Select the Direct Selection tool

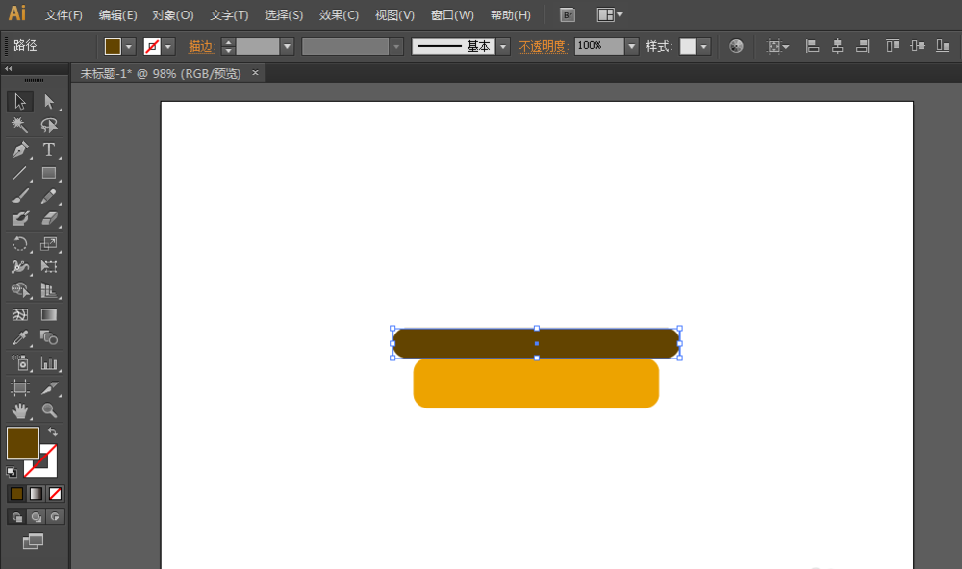48,101
